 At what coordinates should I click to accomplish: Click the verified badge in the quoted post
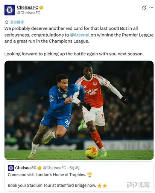tap(40, 168)
